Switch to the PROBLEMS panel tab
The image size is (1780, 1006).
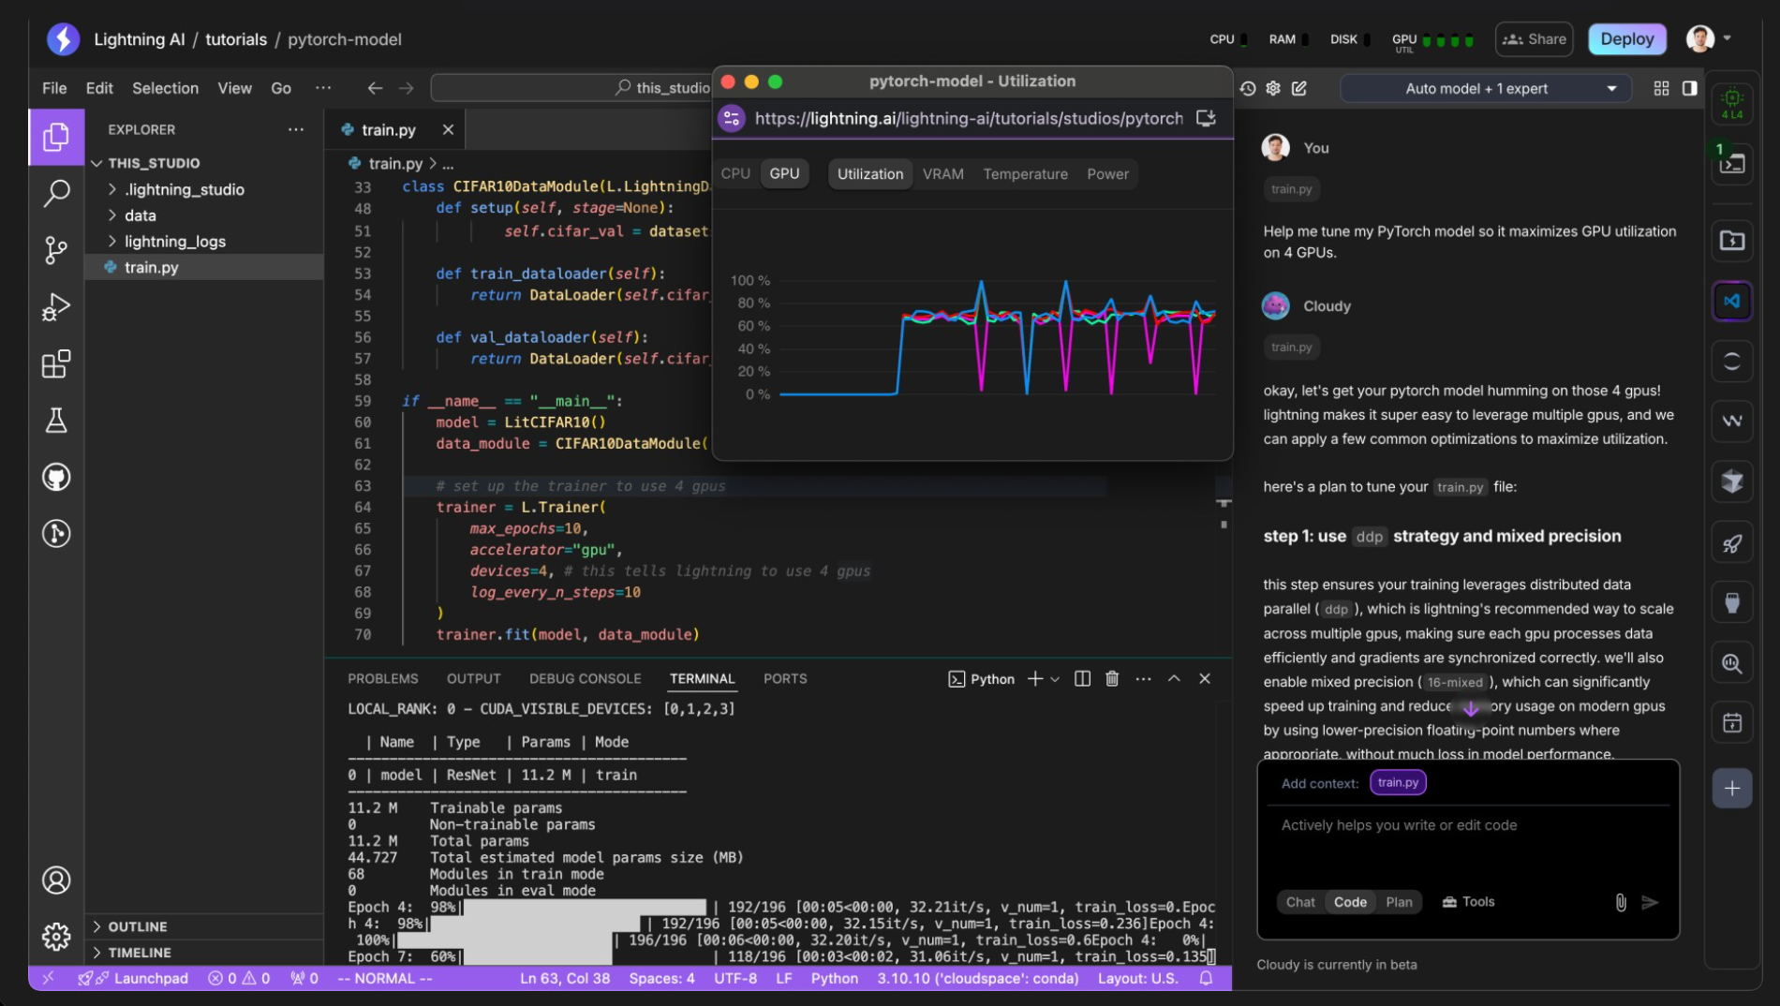[x=382, y=679]
